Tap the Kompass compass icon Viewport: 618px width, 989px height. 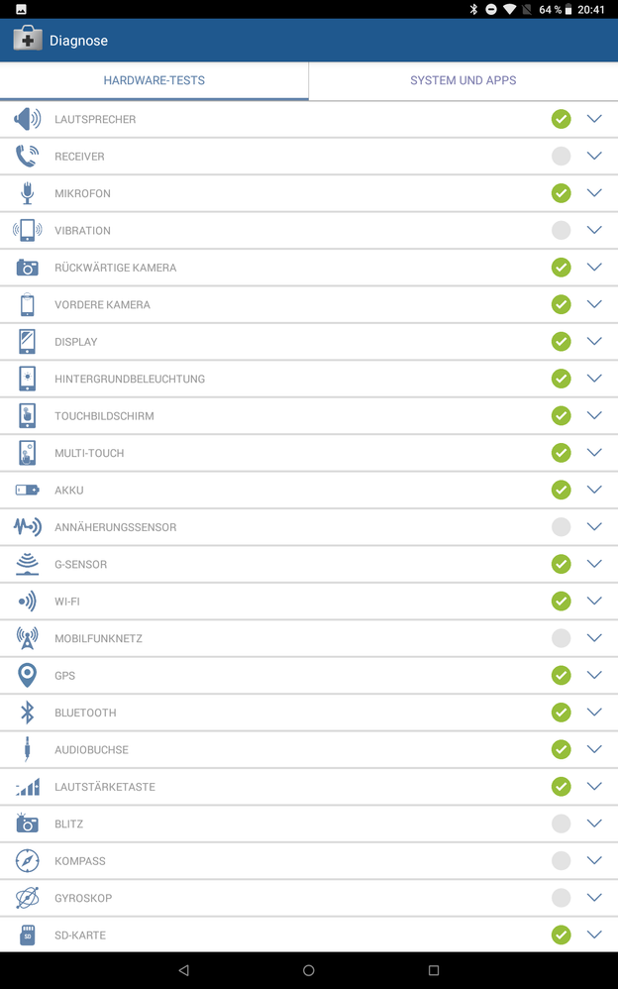[x=27, y=861]
